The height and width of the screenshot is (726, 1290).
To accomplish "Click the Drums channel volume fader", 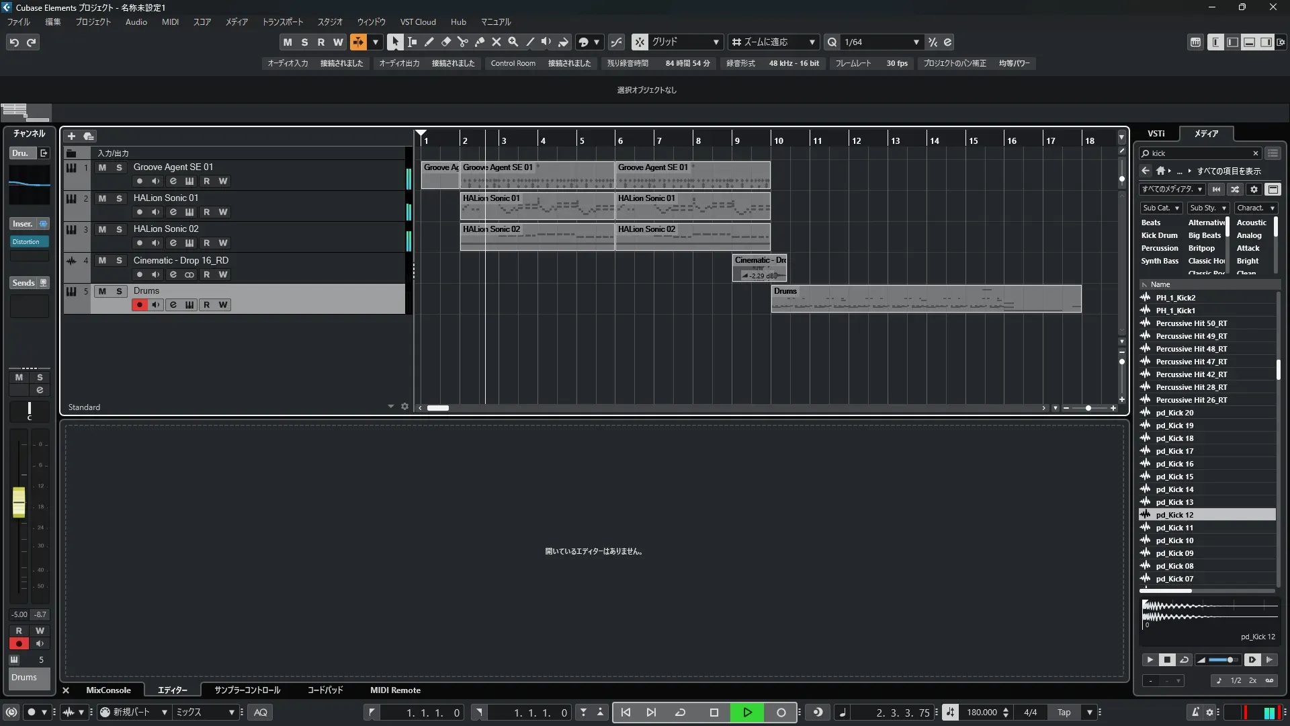I will [x=19, y=502].
